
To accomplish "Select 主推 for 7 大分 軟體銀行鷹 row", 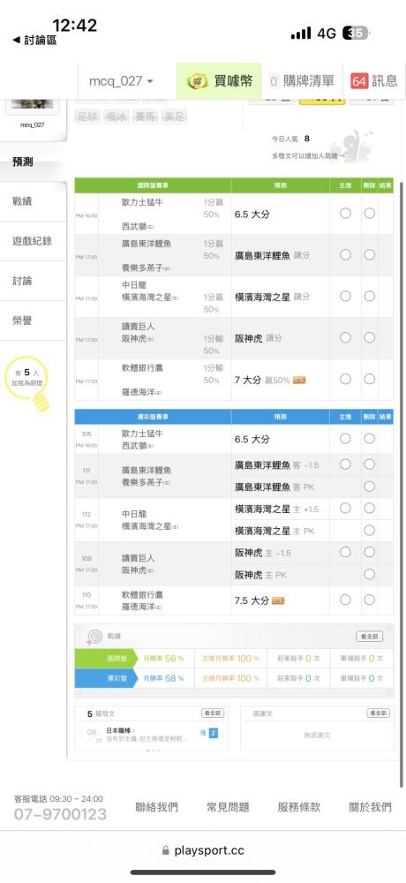I will [x=345, y=380].
